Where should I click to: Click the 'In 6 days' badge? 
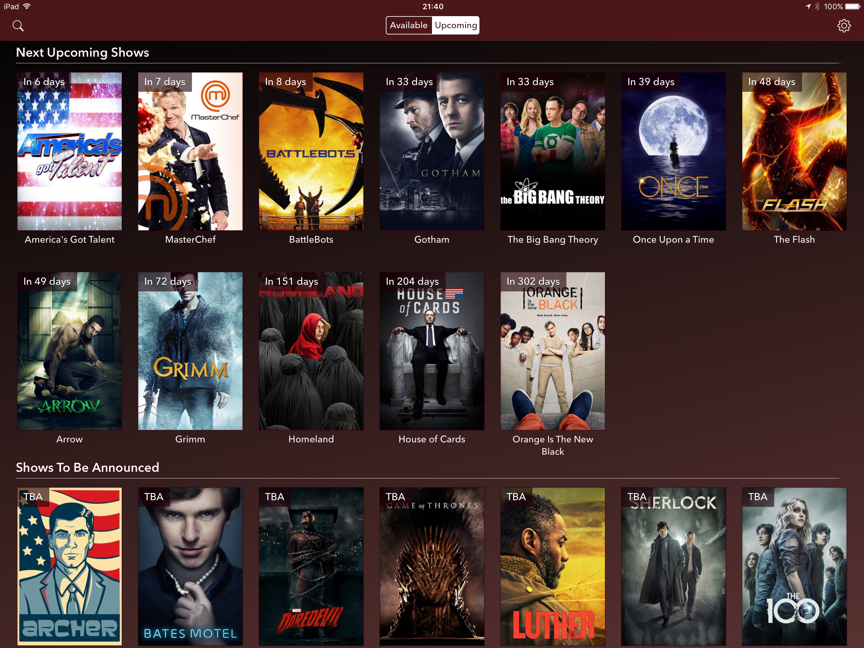point(44,82)
